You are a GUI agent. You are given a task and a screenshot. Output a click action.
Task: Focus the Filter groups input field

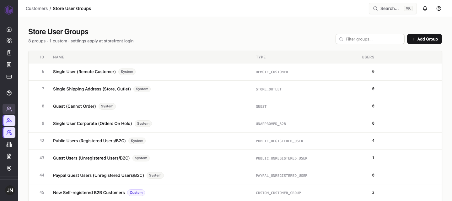coord(370,39)
